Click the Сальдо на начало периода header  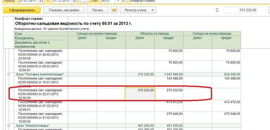pos(97,34)
